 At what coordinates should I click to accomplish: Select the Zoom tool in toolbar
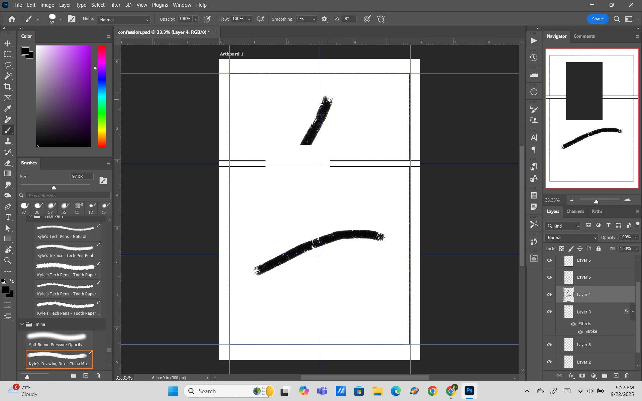8,261
